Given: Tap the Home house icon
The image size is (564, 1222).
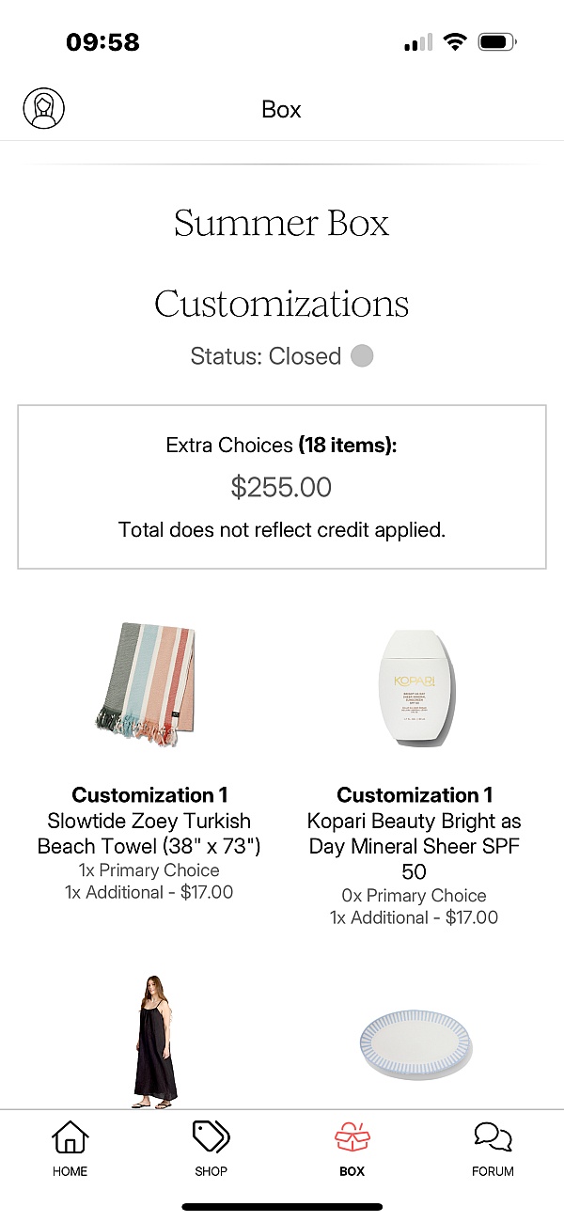Looking at the screenshot, I should pyautogui.click(x=70, y=1137).
